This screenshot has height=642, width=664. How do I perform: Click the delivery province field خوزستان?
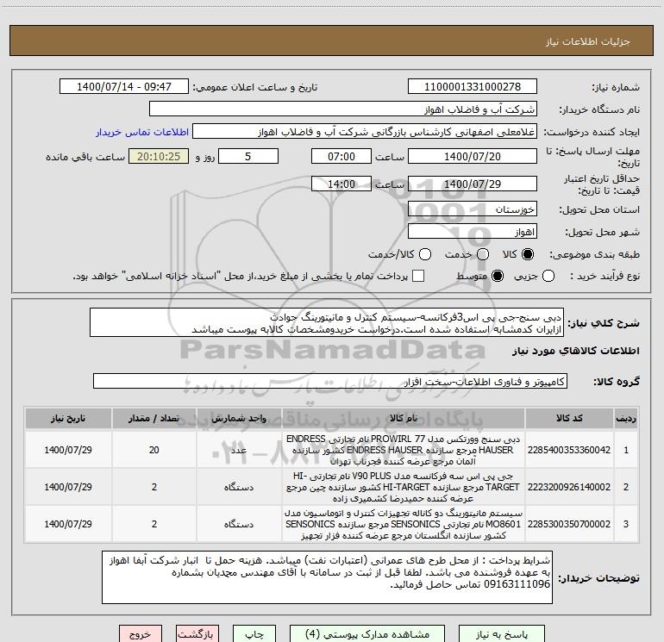[473, 209]
